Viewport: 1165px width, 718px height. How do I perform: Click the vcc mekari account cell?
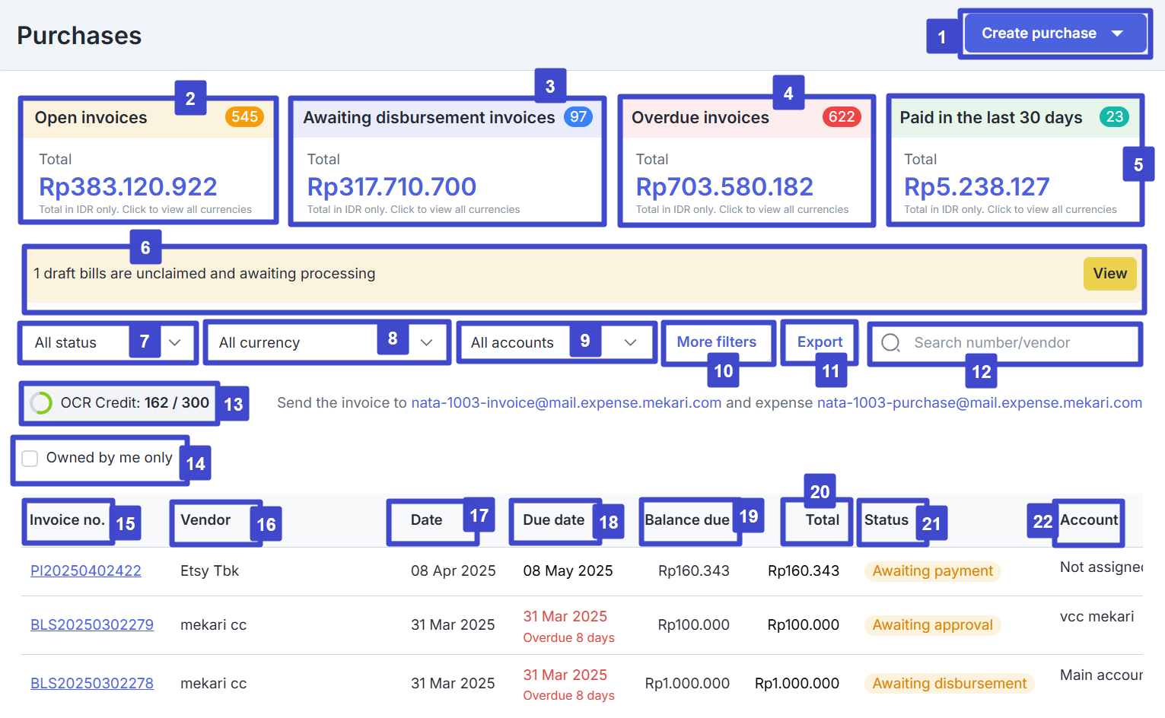click(x=1097, y=616)
